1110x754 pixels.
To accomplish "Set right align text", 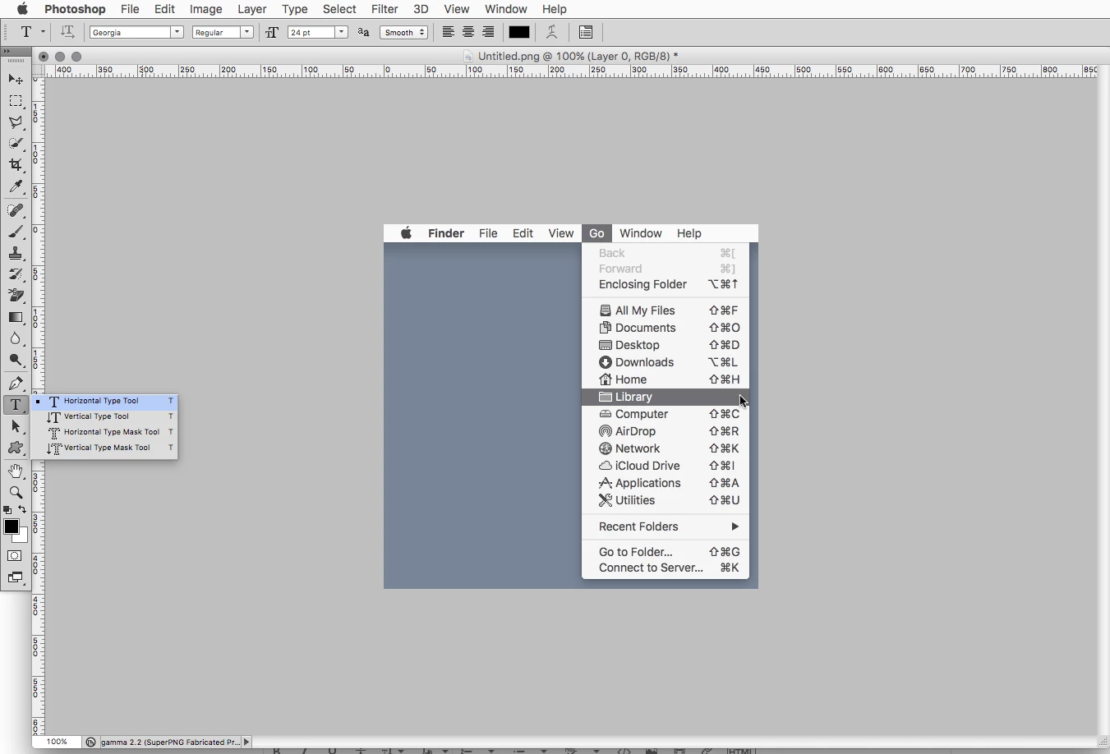I will [488, 32].
